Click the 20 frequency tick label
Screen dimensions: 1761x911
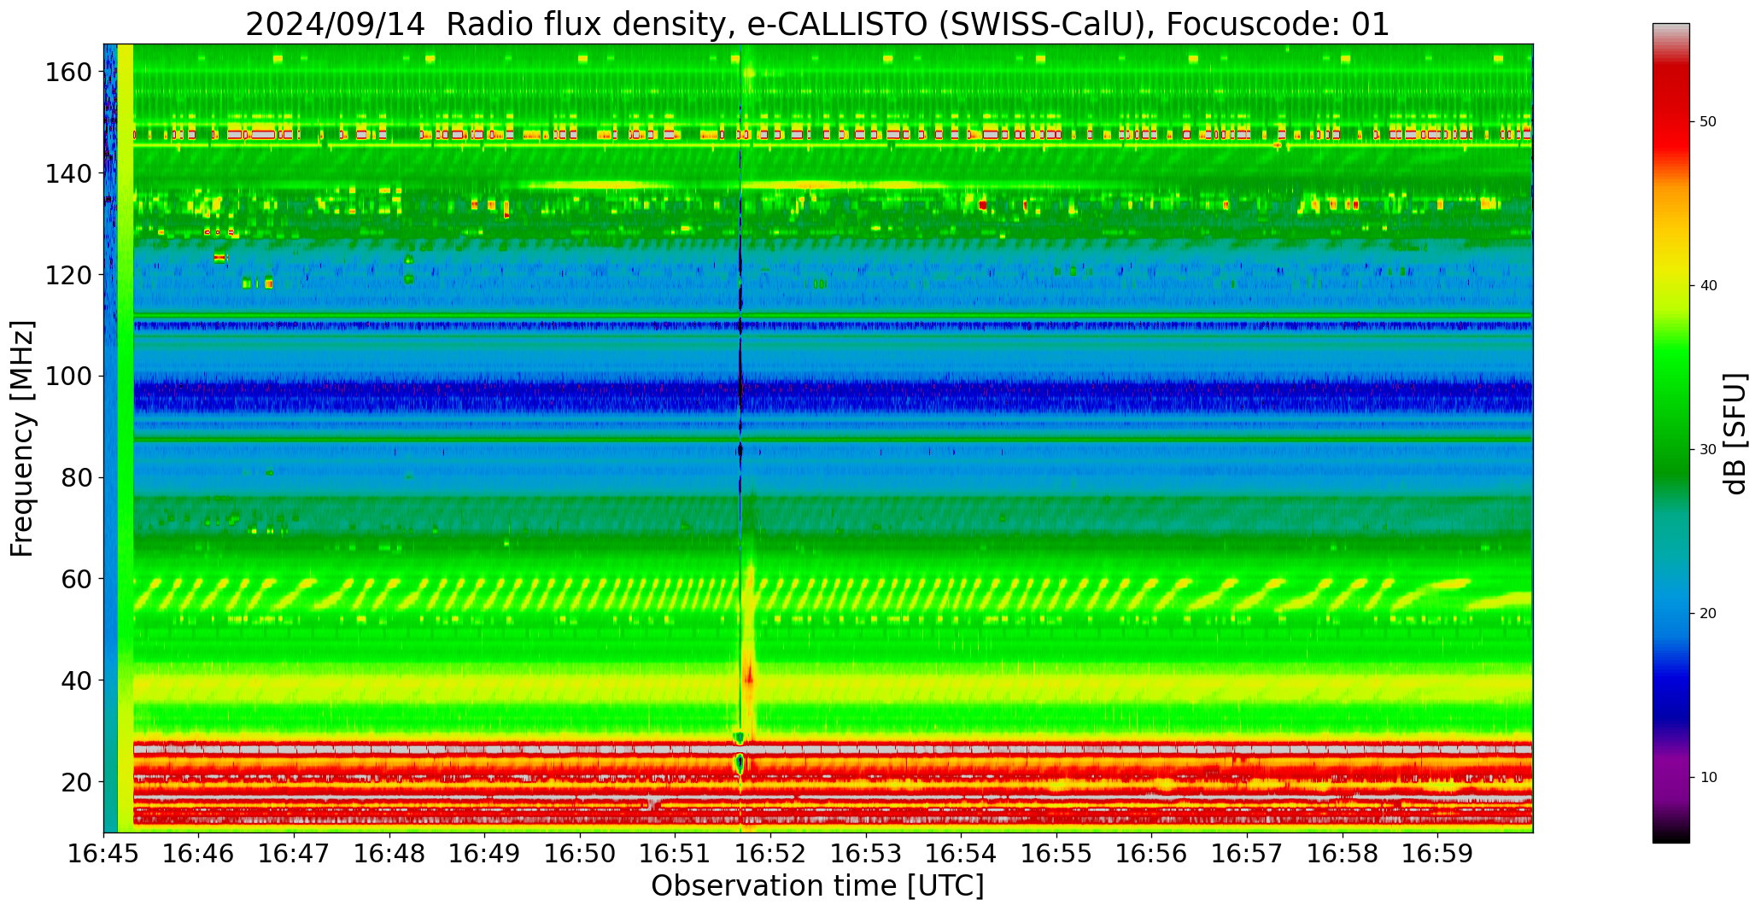[76, 782]
